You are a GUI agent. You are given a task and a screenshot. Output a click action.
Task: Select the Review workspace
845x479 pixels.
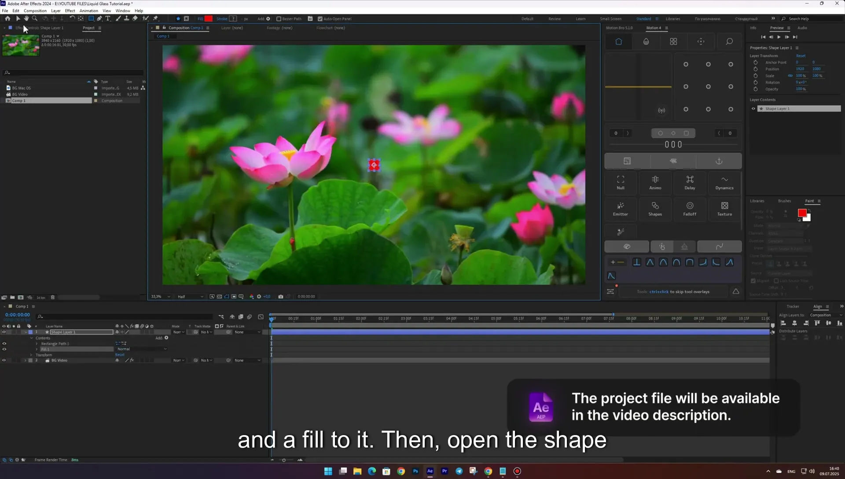[x=555, y=19]
